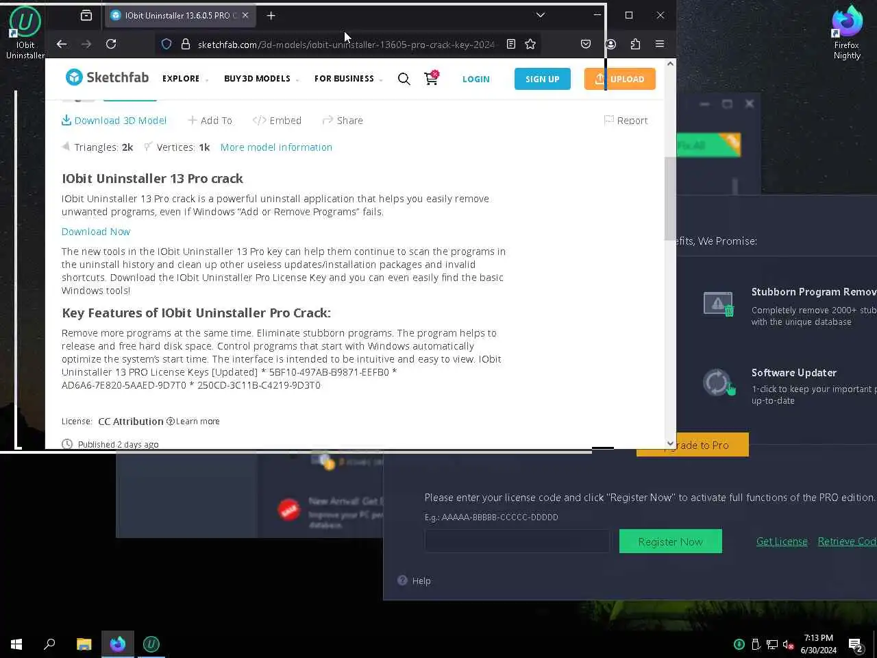Click the Add To option
This screenshot has height=658, width=877.
point(210,120)
